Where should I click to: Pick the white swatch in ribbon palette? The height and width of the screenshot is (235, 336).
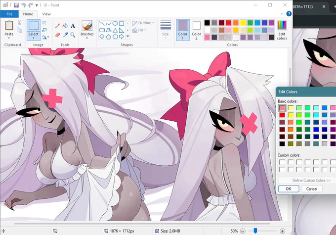point(207,30)
